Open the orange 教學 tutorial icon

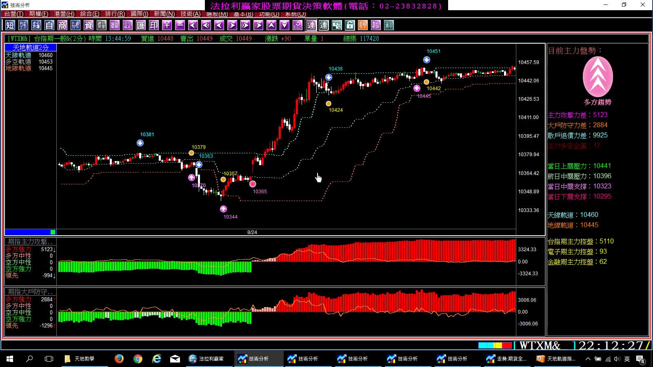[x=363, y=25]
